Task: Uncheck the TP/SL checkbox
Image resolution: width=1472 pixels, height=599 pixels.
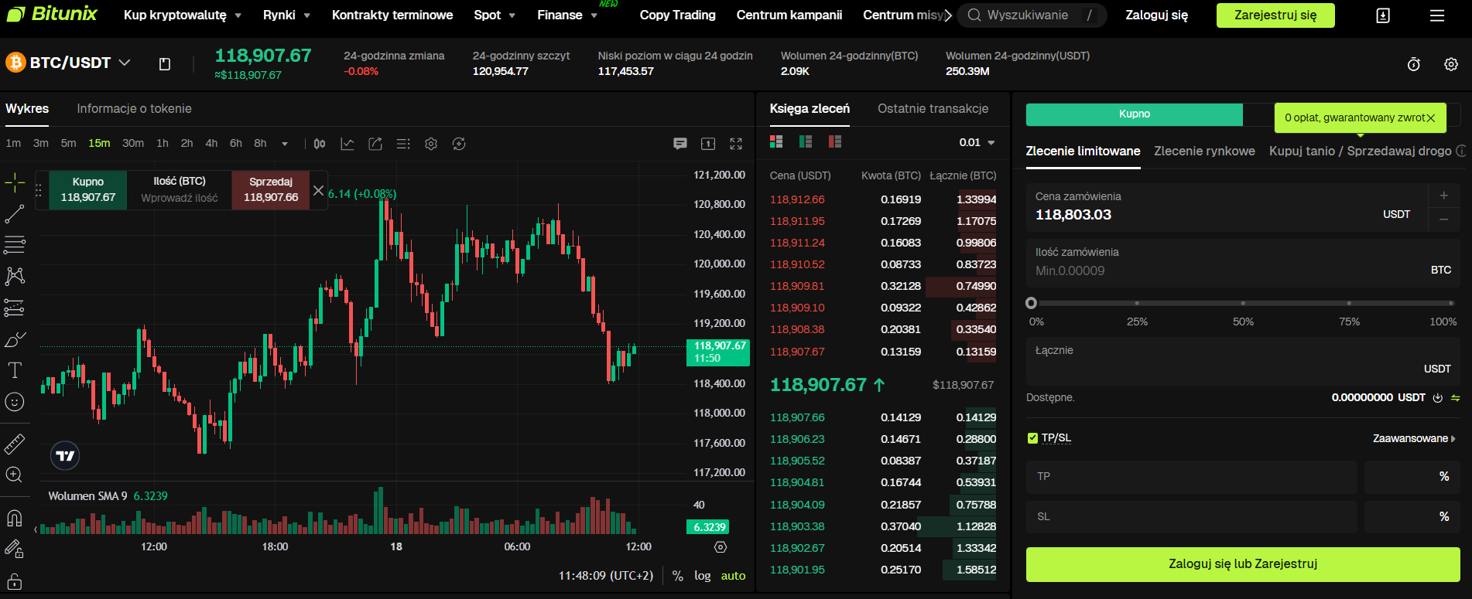Action: (x=1032, y=438)
